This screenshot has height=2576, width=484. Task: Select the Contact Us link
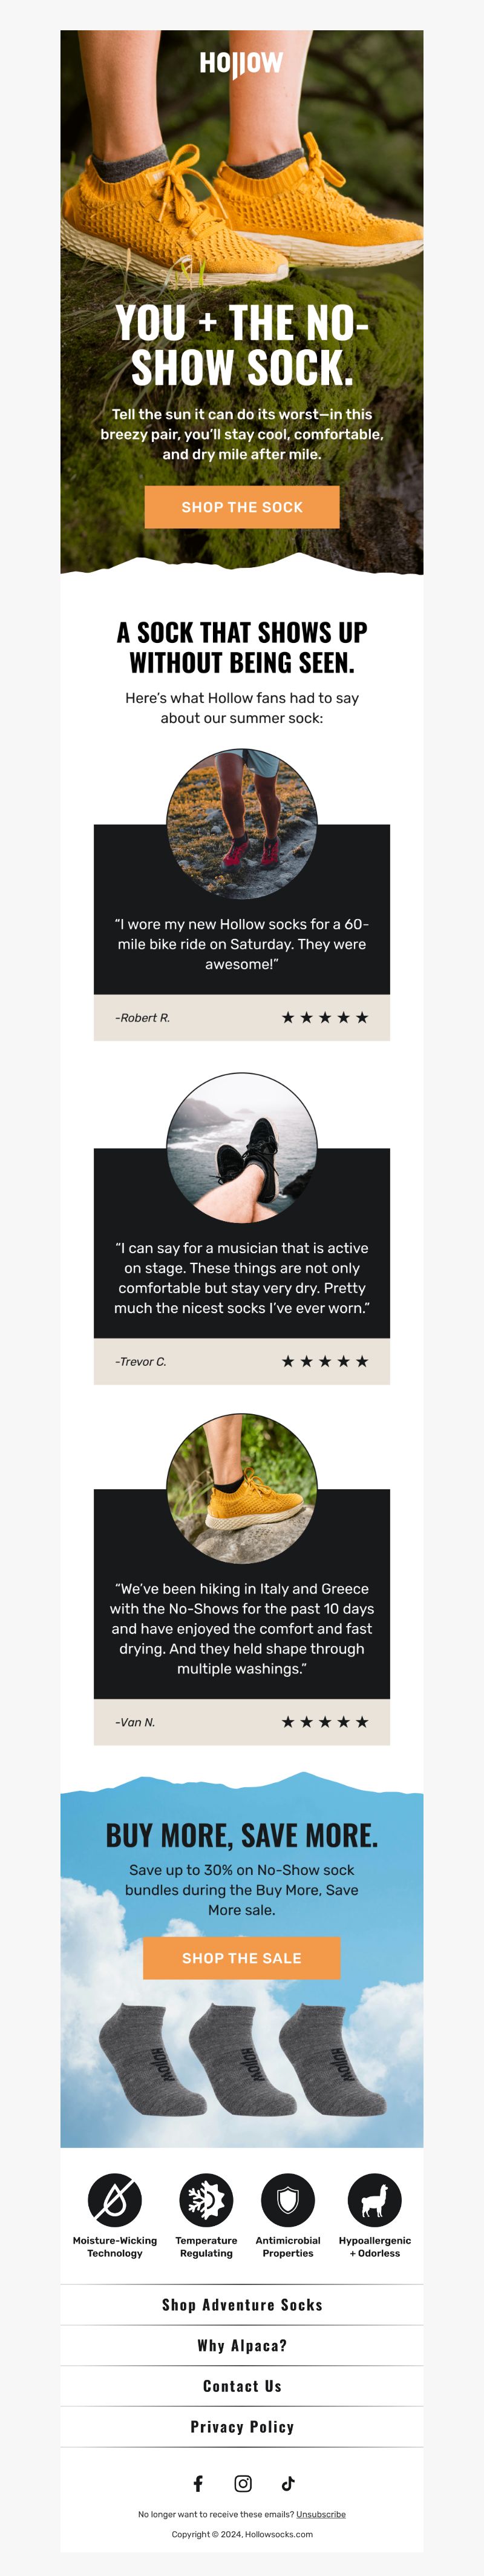[x=242, y=2387]
